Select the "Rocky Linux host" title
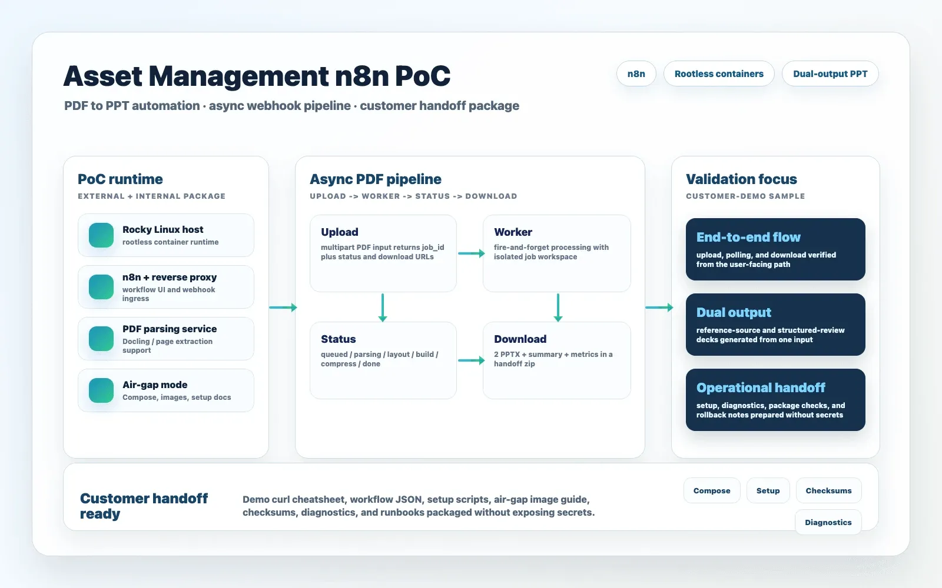 163,229
